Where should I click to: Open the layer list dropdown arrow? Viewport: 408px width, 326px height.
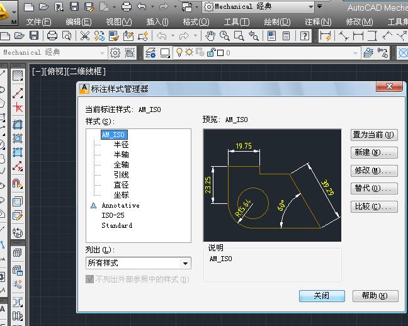356,53
